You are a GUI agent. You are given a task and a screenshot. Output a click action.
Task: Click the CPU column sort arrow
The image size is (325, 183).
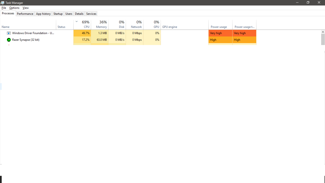pos(77,22)
